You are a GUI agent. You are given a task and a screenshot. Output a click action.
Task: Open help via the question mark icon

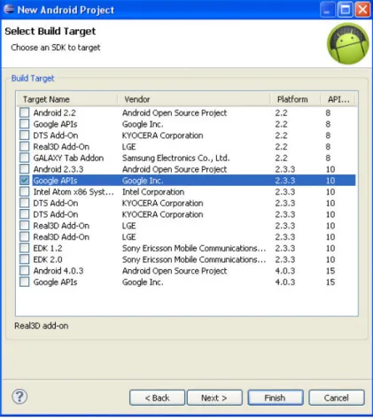19,397
